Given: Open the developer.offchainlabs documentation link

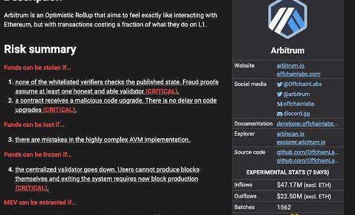Looking at the screenshot, I should click(308, 124).
